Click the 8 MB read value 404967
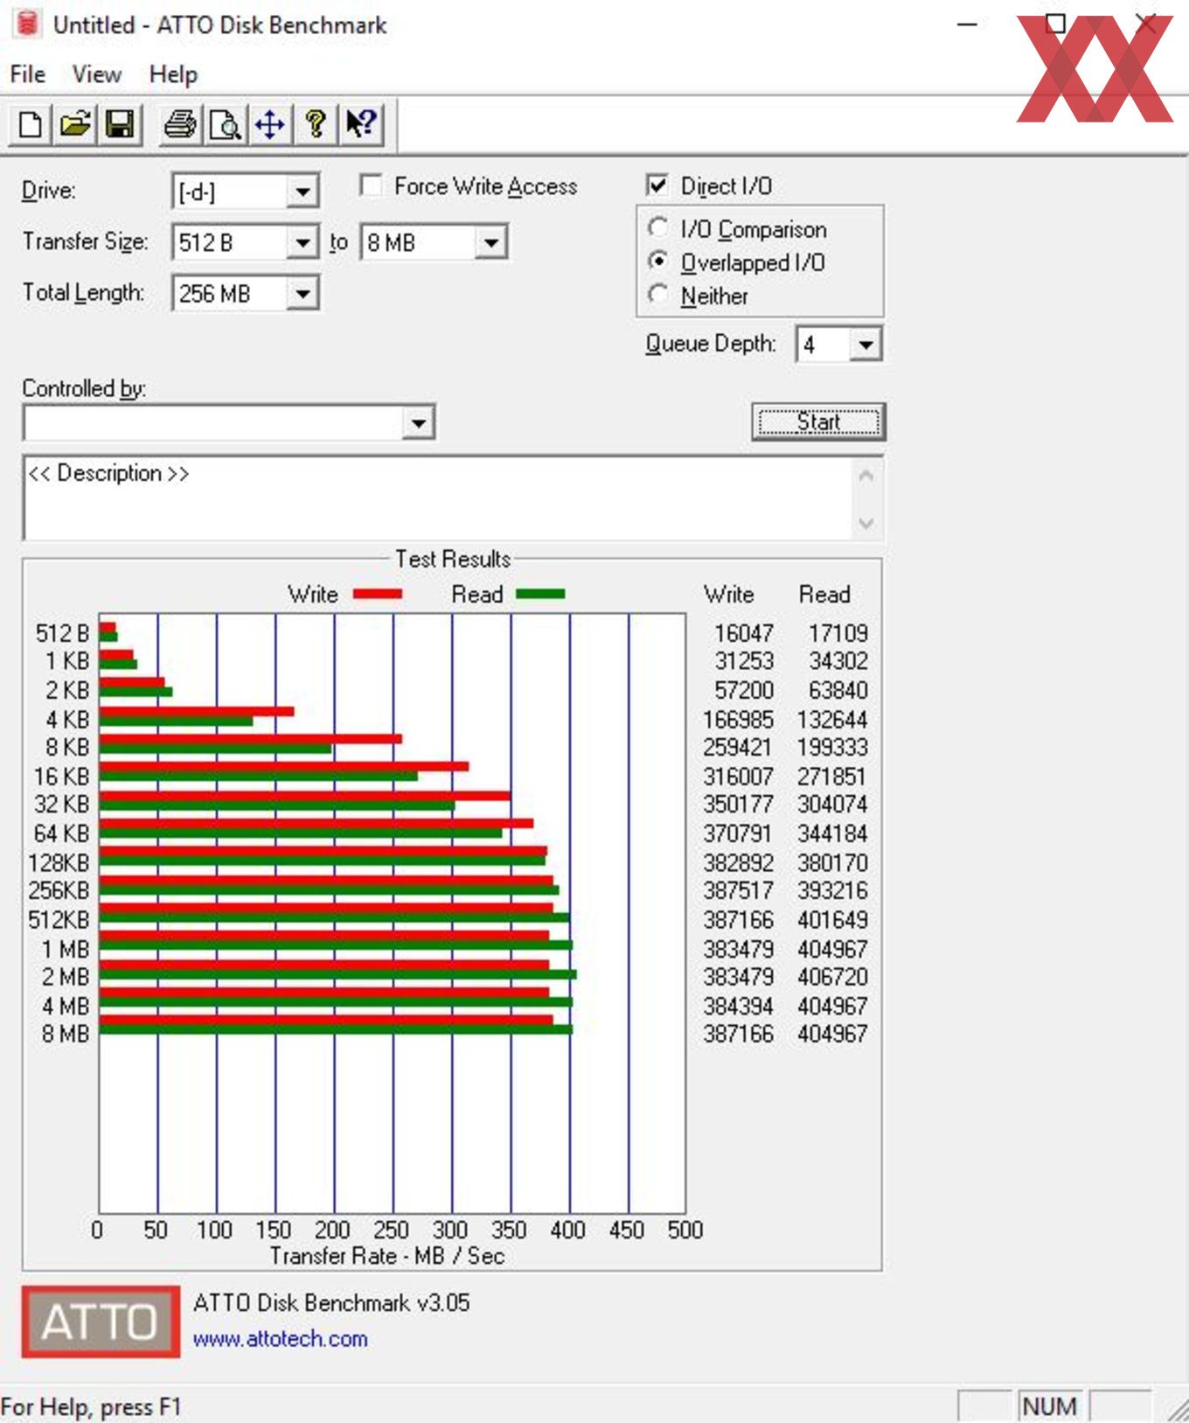Viewport: 1189px width, 1423px height. (831, 1034)
